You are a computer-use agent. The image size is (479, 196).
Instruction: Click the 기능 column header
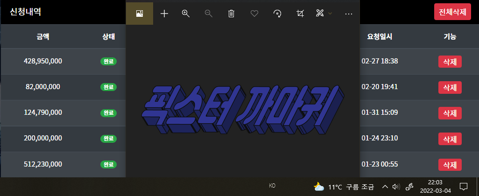(450, 37)
